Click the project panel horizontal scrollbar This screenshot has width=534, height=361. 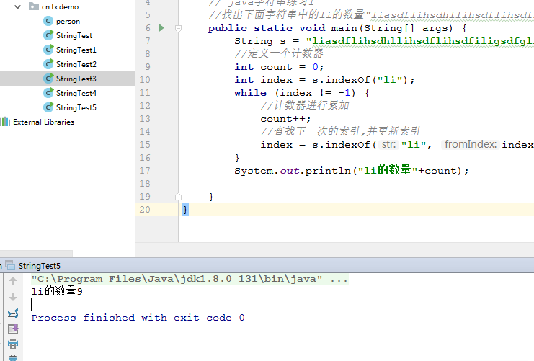(36, 254)
